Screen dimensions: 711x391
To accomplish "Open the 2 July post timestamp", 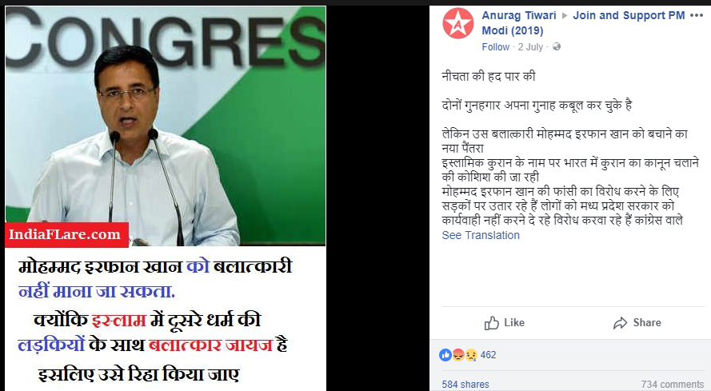I will coord(530,47).
